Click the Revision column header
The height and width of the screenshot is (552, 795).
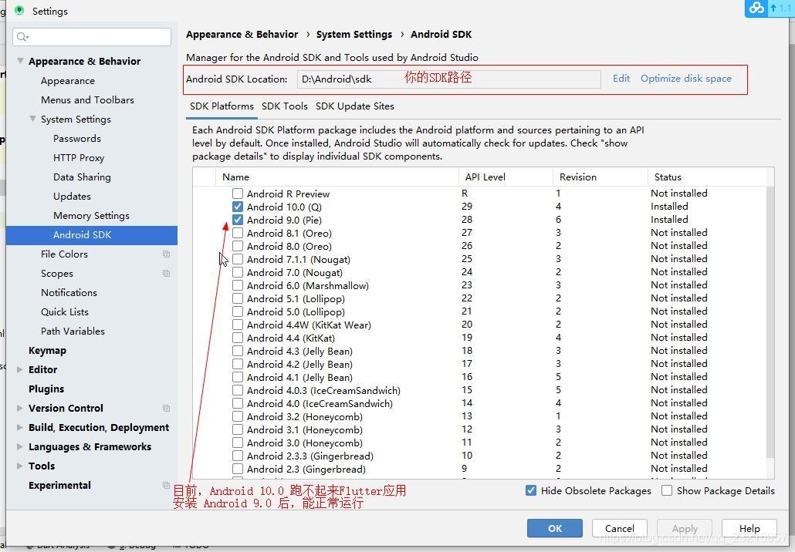point(600,177)
